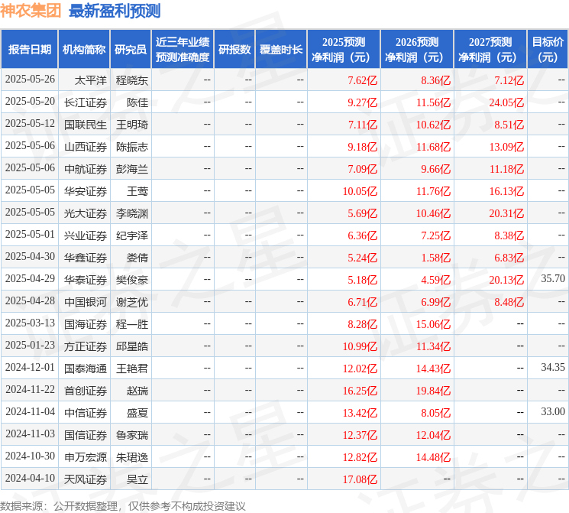The height and width of the screenshot is (513, 569).
Task: Click the 国信证券 institution cell
Action: click(x=86, y=435)
